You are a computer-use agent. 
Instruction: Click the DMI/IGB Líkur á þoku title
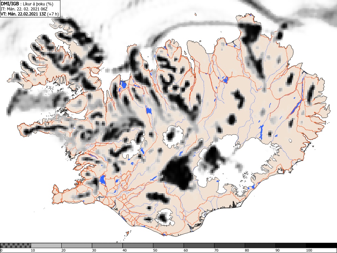(x=27, y=4)
